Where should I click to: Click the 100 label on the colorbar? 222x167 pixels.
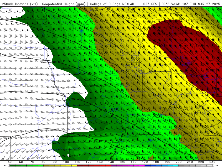(66, 162)
